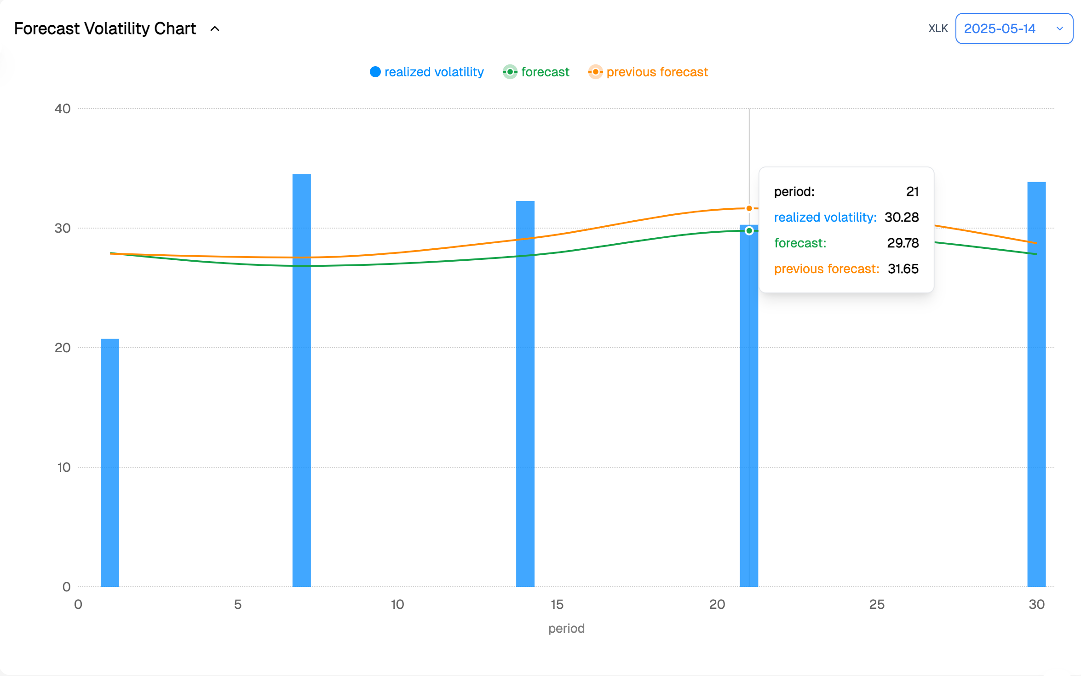Hide previous forecast series via legend label
This screenshot has width=1081, height=676.
pos(657,72)
